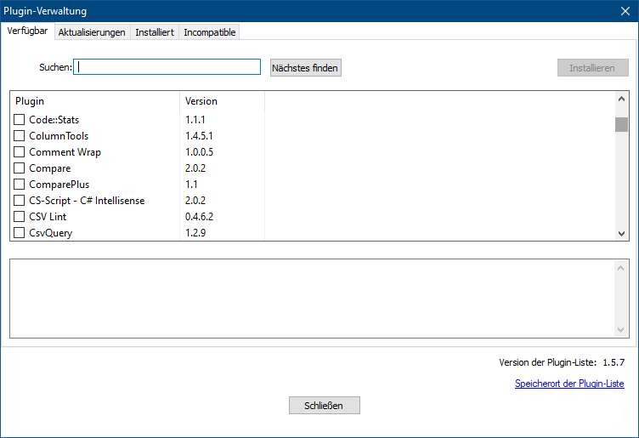Enable the Compare plugin checkbox
639x438 pixels.
20,168
